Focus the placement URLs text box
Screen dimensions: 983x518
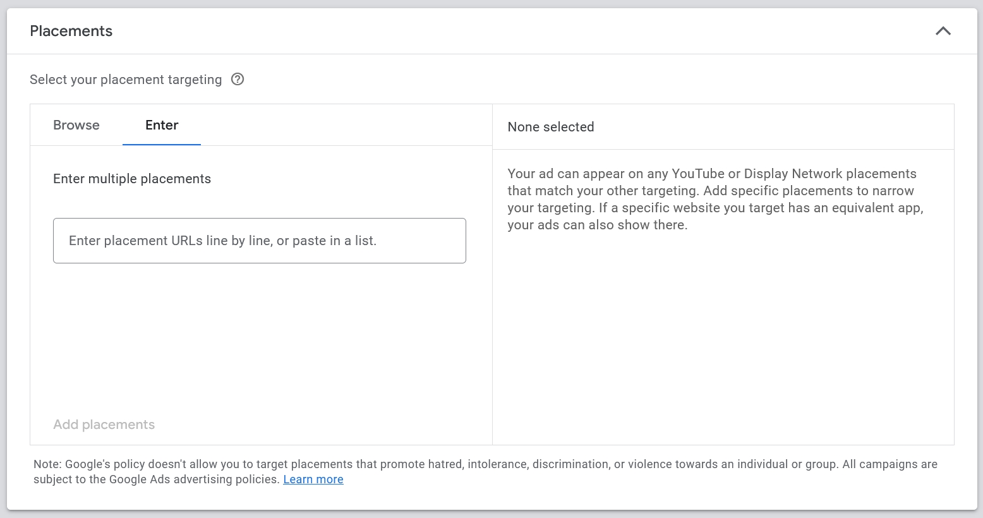260,241
